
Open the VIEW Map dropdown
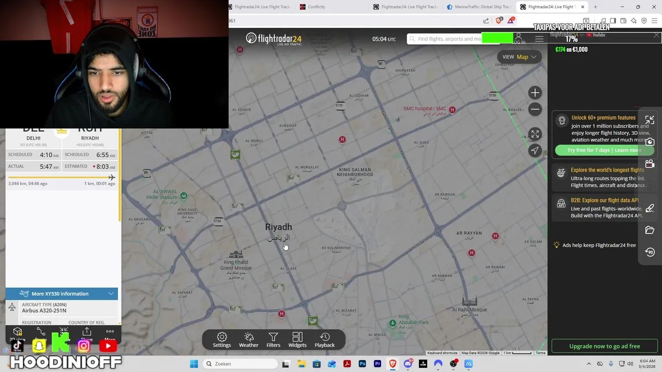coord(519,57)
